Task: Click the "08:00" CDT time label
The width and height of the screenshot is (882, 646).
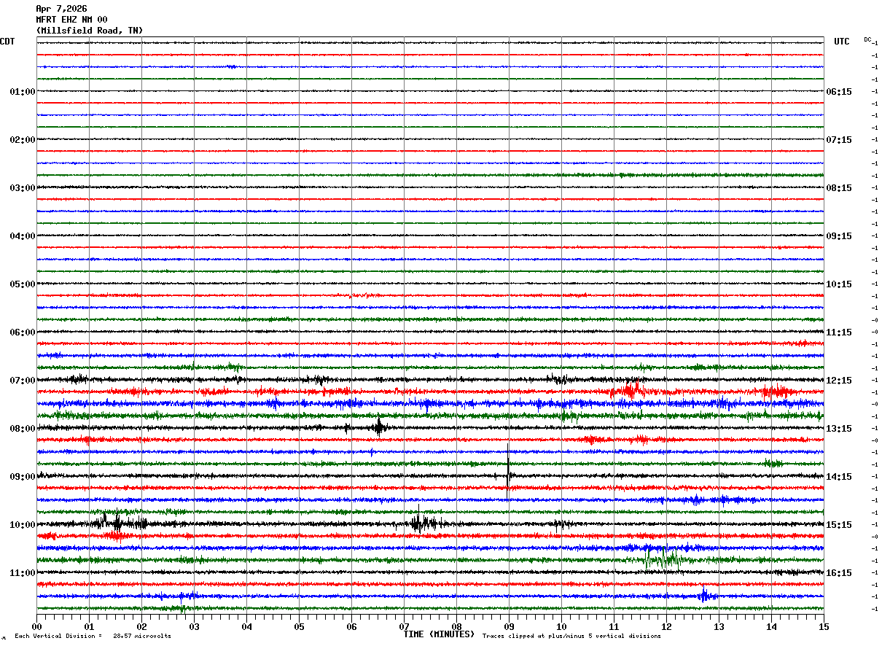Action: (23, 429)
